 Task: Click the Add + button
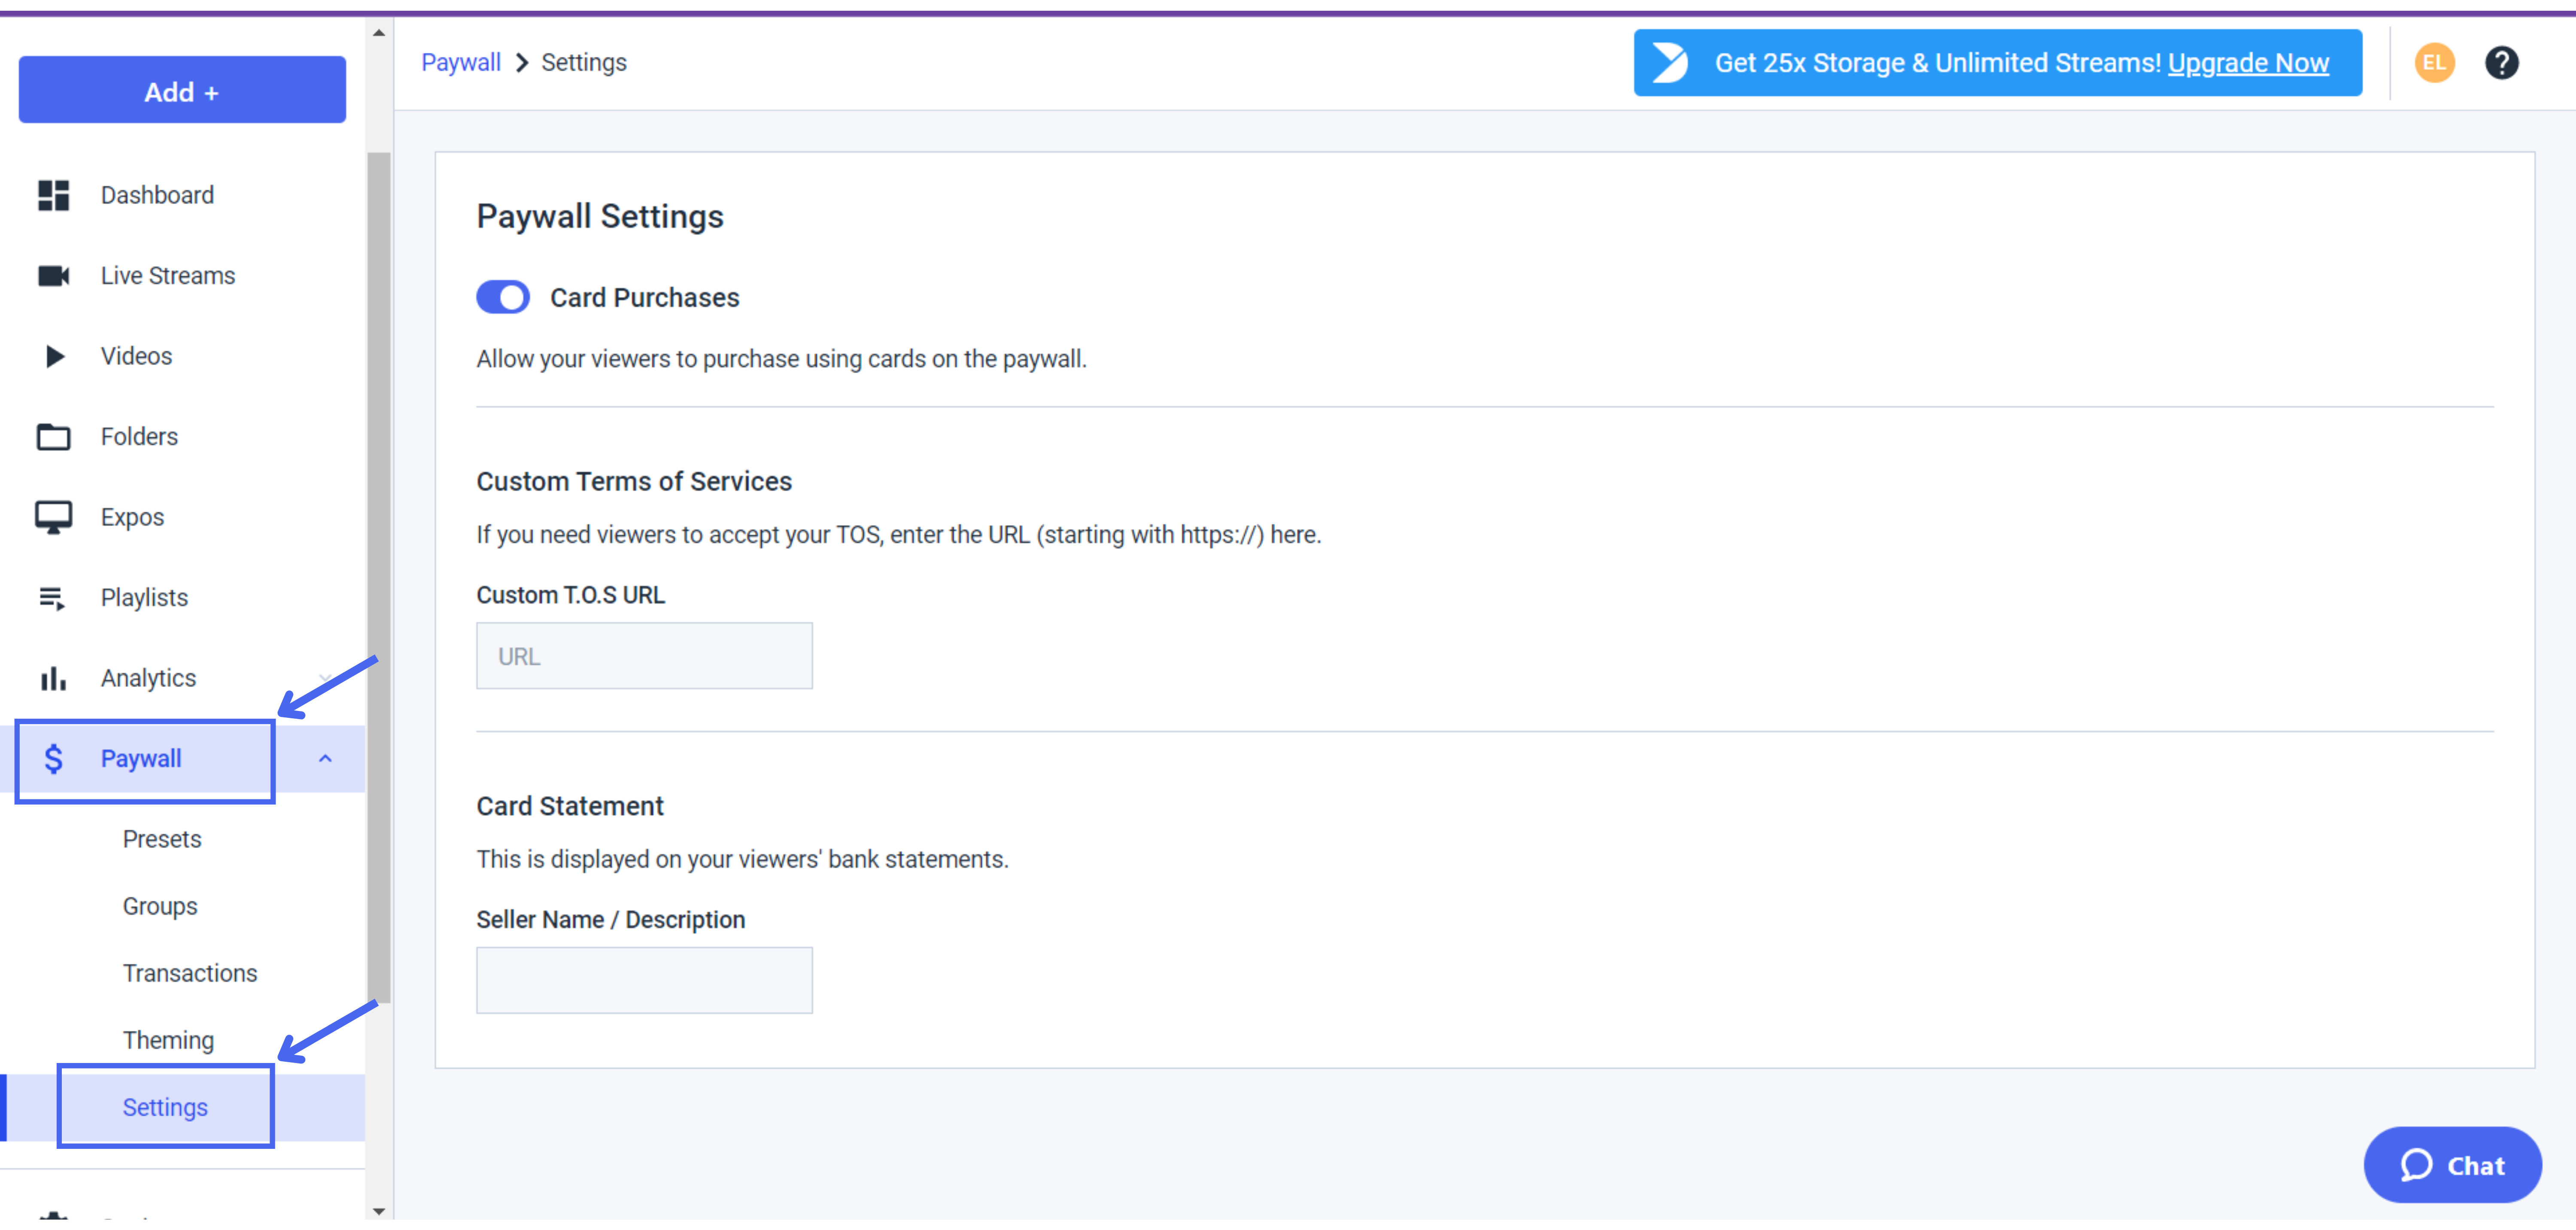click(182, 91)
